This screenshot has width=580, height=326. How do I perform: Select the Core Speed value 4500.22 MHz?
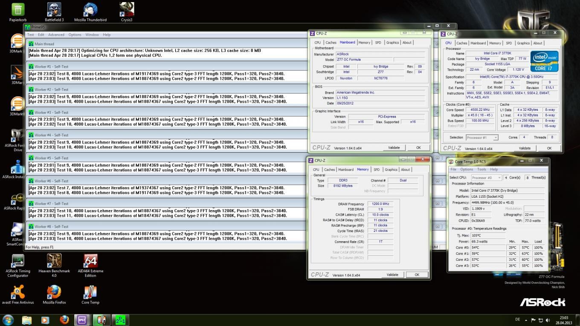coord(480,110)
